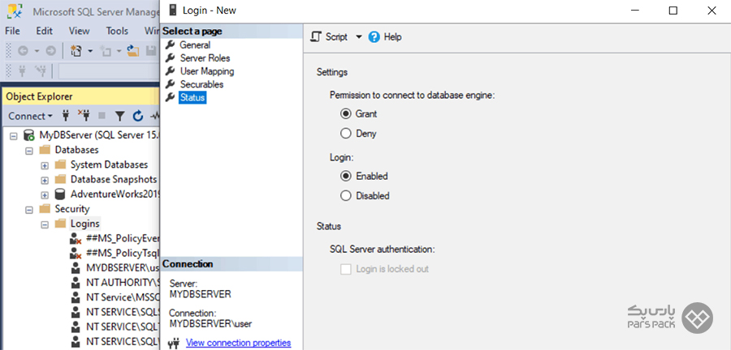The width and height of the screenshot is (731, 350).
Task: Collapse the Security folder node
Action: [x=29, y=210]
